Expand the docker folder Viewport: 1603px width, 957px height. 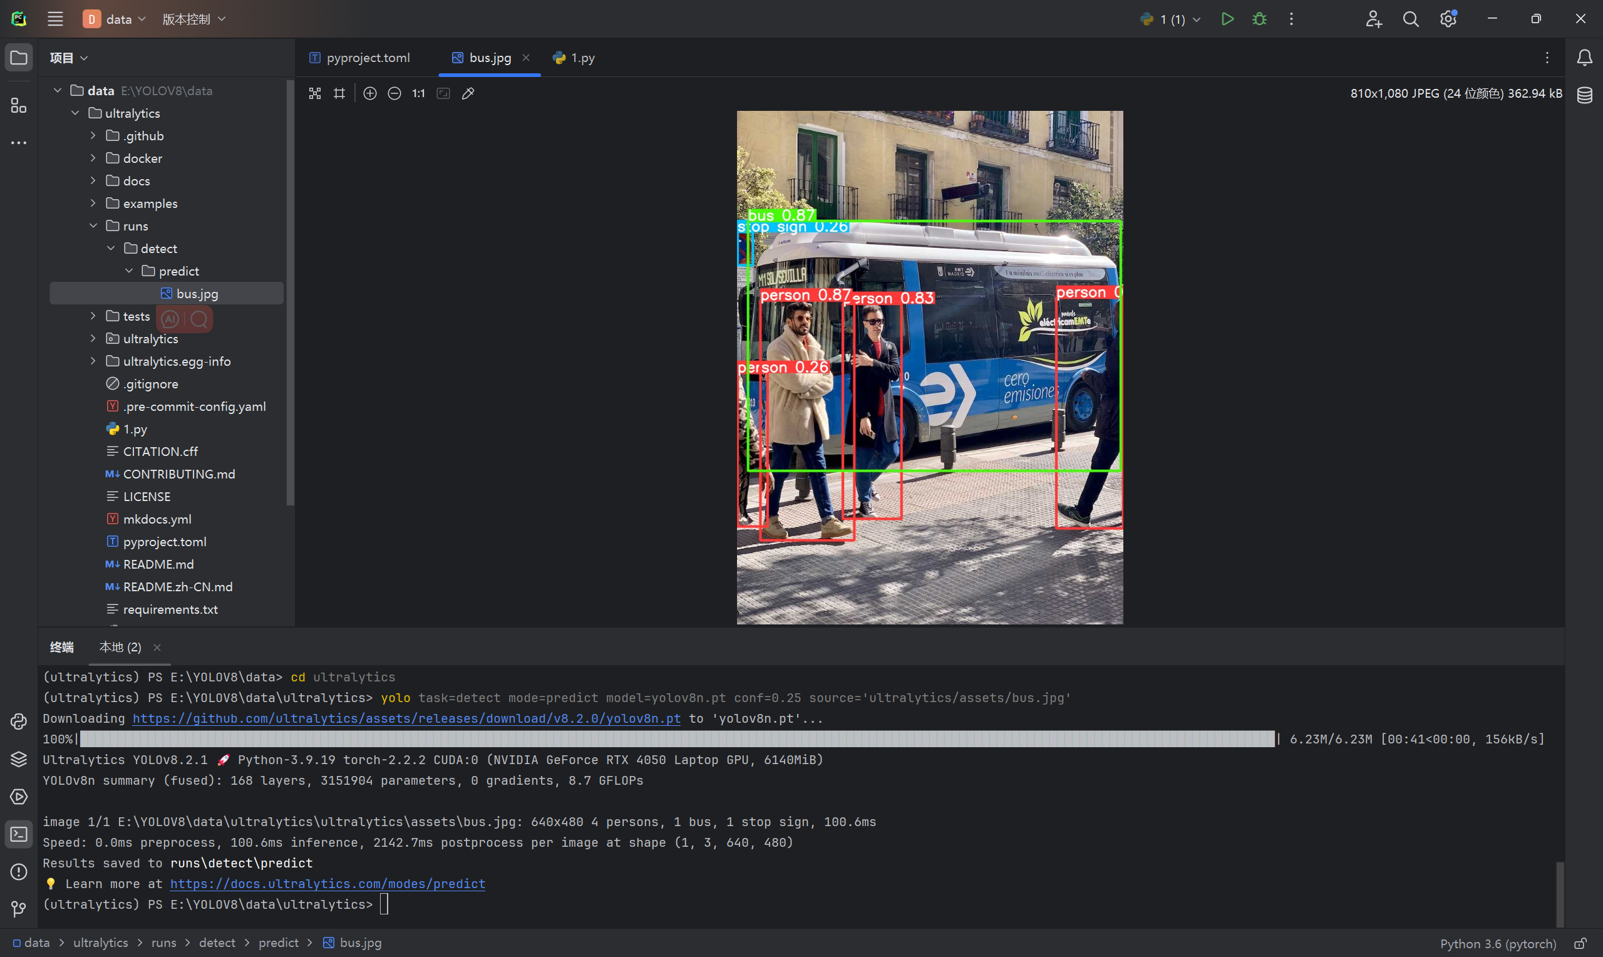click(x=93, y=158)
